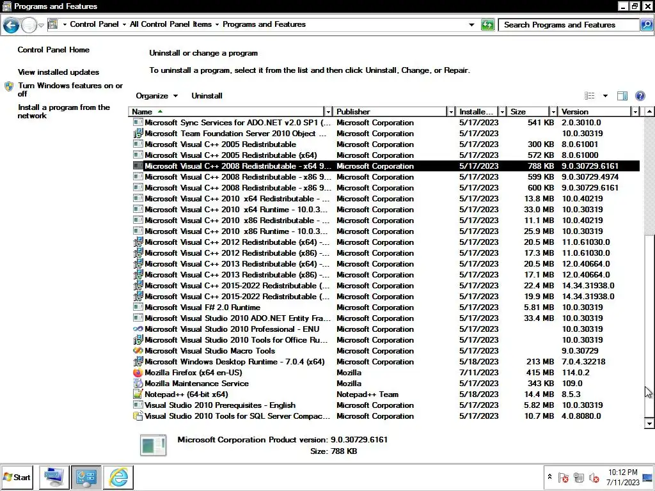Image resolution: width=655 pixels, height=491 pixels.
Task: Sort list by Size column header
Action: click(528, 111)
